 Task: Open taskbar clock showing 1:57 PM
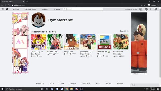(152, 89)
